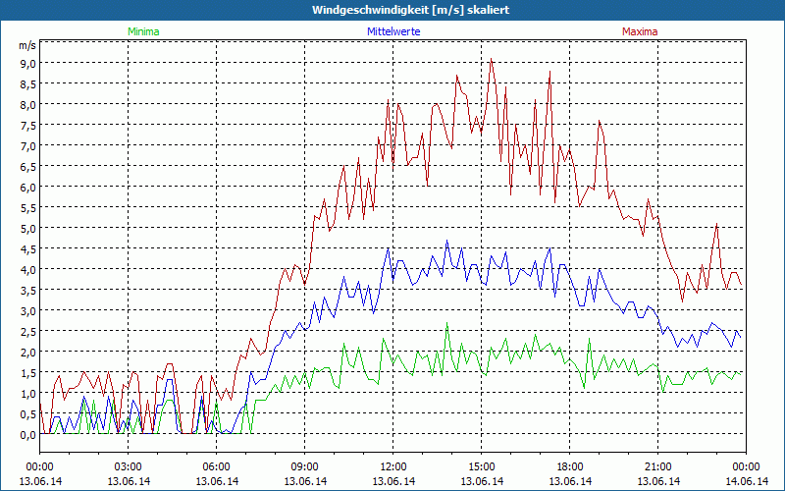Screen dimensions: 785x491
Task: Click the '7,0' y-axis value
Action: [x=28, y=145]
